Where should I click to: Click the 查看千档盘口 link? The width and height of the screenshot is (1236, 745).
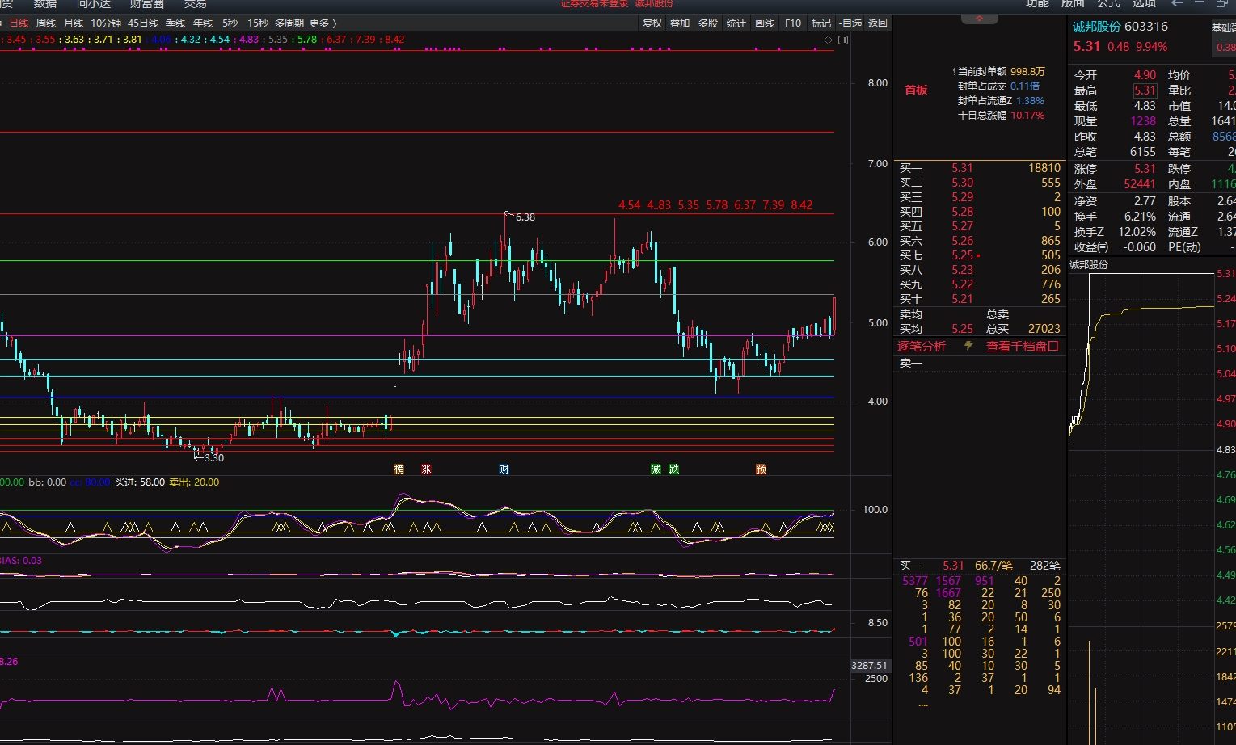click(1022, 346)
